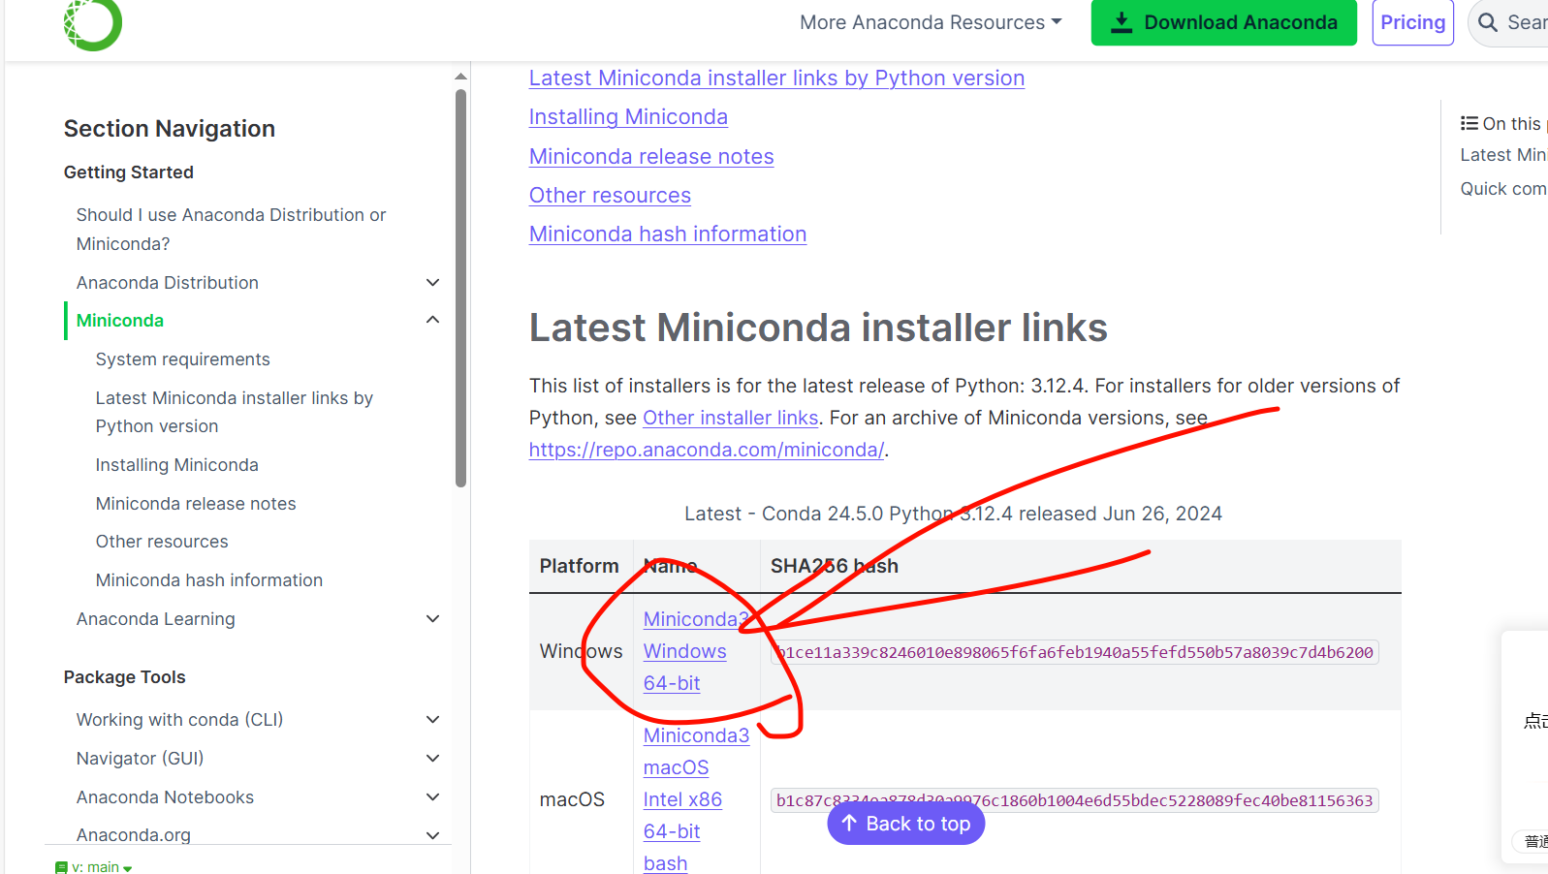The image size is (1548, 874).
Task: Click the up arrow icon in Back to top
Action: [849, 823]
